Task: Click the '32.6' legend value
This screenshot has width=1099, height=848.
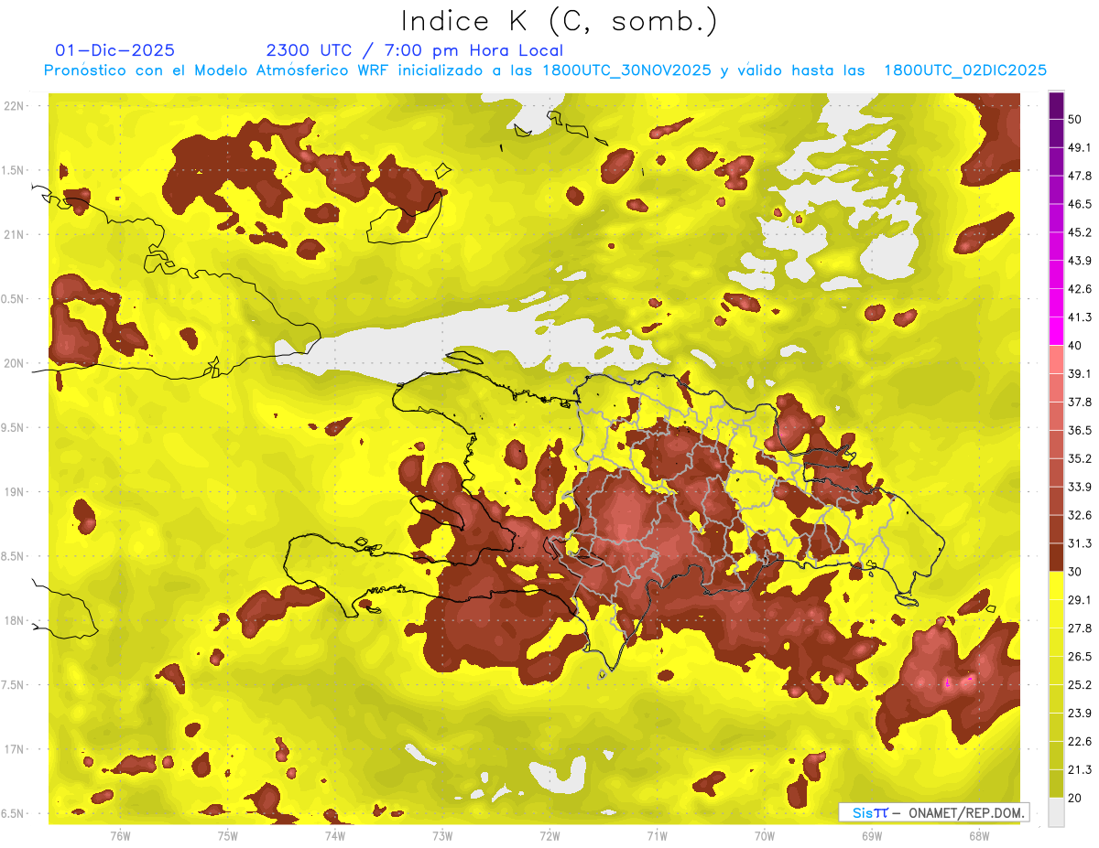Action: tap(1080, 515)
